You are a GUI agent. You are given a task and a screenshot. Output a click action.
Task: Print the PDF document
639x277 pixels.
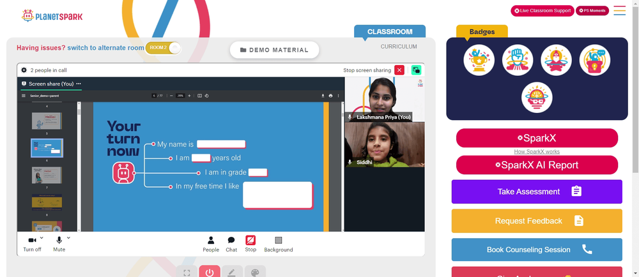pyautogui.click(x=330, y=96)
